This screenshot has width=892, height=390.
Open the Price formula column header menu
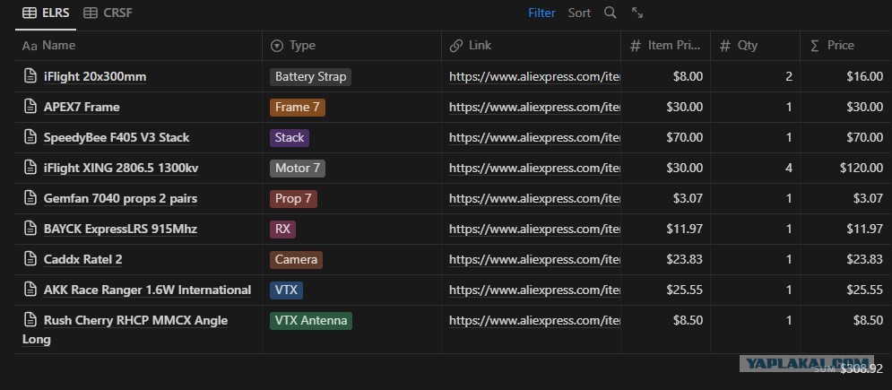coord(846,46)
